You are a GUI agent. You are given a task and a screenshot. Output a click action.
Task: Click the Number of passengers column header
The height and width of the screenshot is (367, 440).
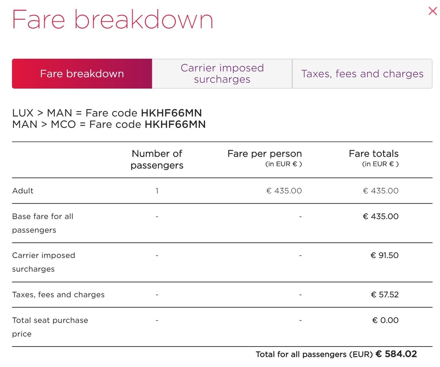click(x=157, y=159)
